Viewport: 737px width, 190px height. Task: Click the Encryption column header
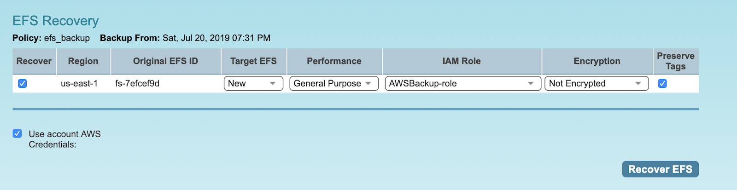597,61
